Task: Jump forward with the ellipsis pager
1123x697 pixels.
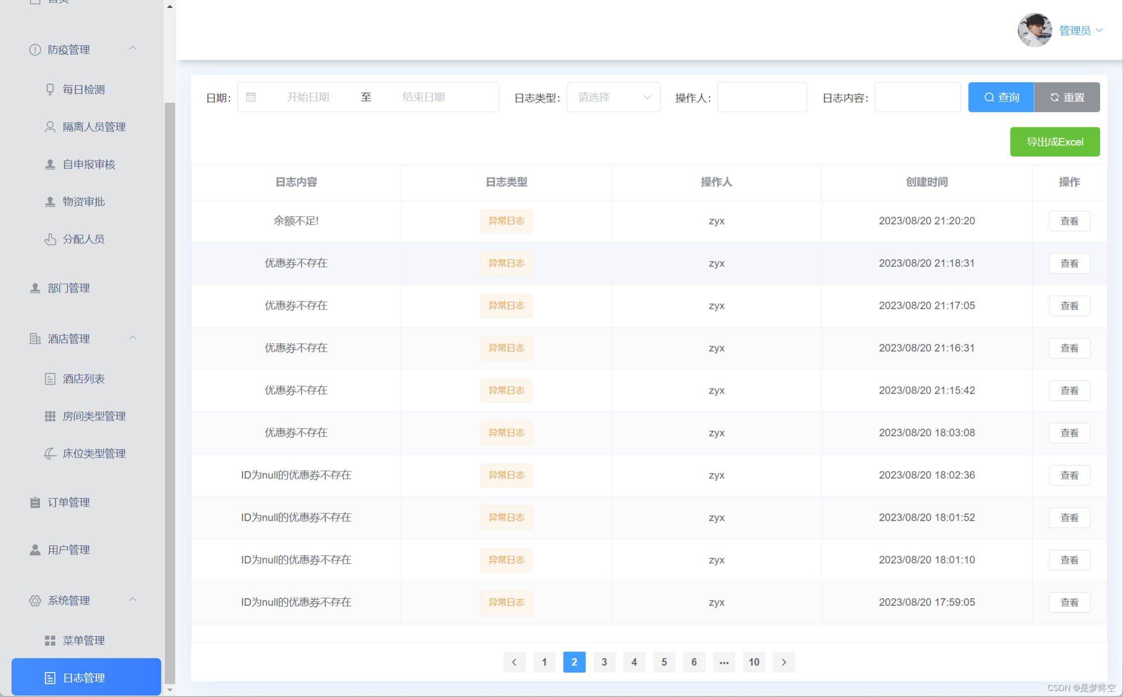Action: coord(724,662)
